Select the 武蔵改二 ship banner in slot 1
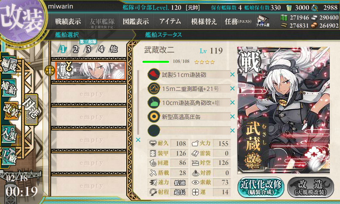 pos(91,71)
